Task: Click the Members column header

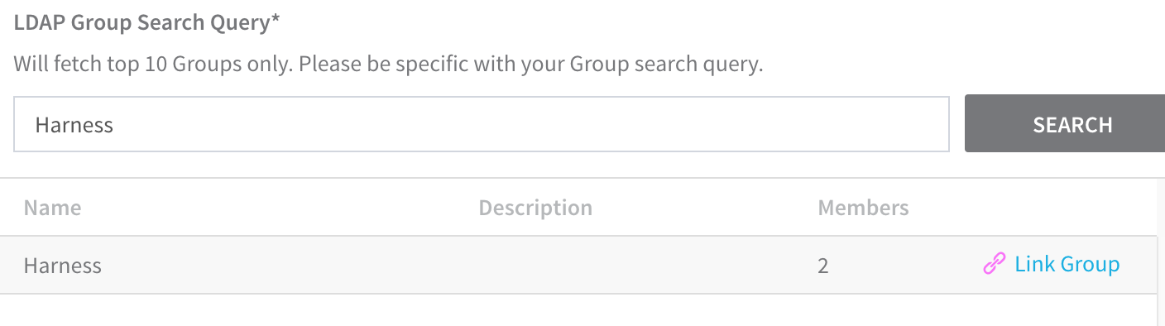Action: click(863, 208)
